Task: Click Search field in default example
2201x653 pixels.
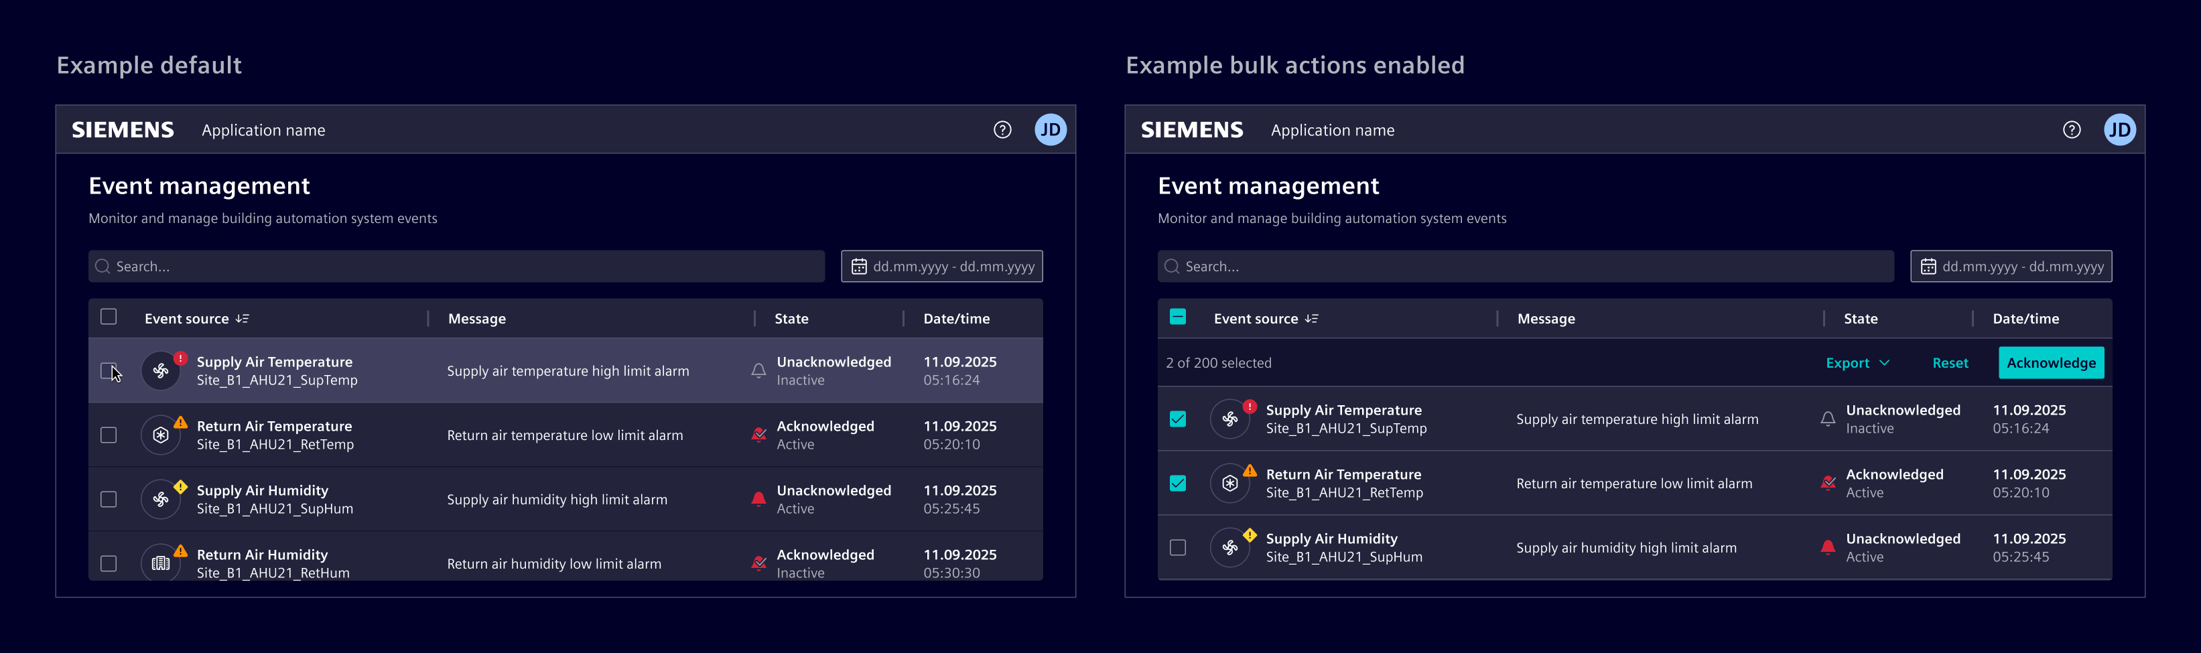Action: [x=456, y=267]
